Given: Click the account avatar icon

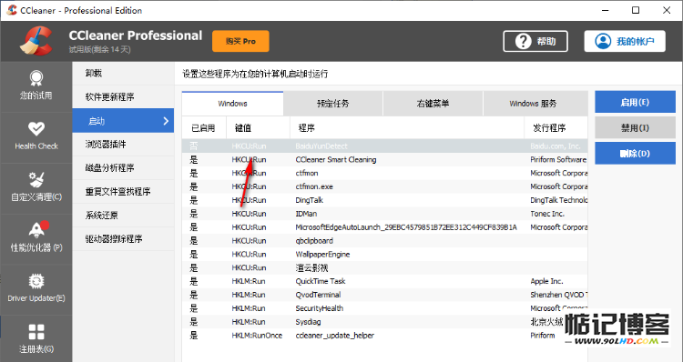Looking at the screenshot, I should pos(603,41).
